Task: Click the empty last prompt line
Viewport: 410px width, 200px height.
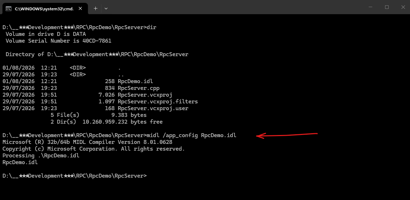Action: coord(74,176)
